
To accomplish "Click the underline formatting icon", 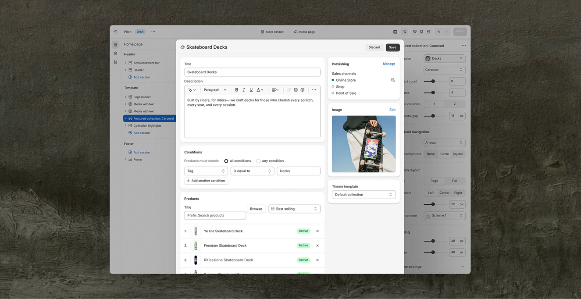I will click(251, 90).
